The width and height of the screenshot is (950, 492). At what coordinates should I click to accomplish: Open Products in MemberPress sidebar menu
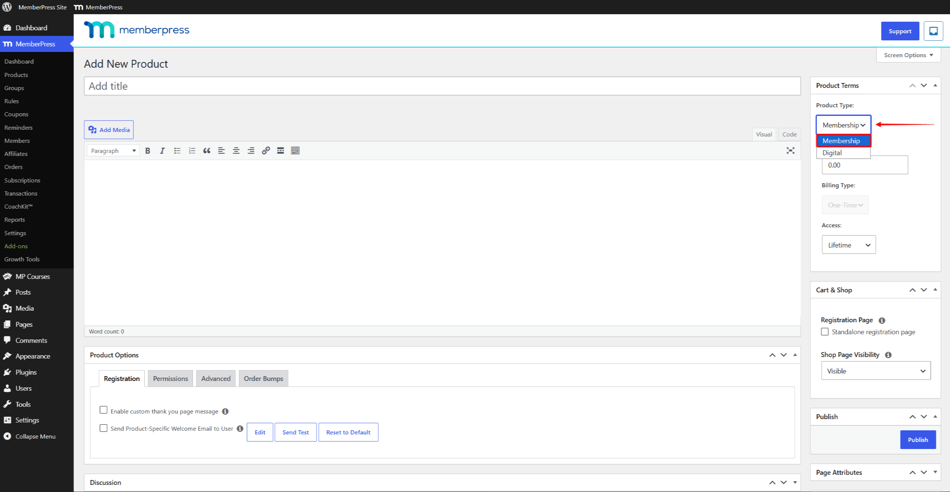(16, 75)
